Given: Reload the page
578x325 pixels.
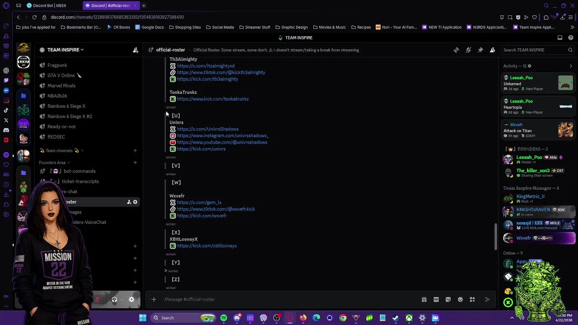Looking at the screenshot, I should click(34, 17).
